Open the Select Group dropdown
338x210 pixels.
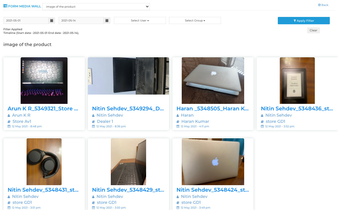click(x=195, y=21)
